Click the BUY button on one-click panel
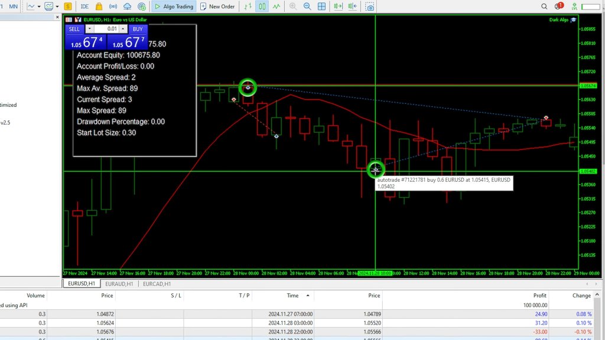The width and height of the screenshot is (605, 340). coord(138,29)
